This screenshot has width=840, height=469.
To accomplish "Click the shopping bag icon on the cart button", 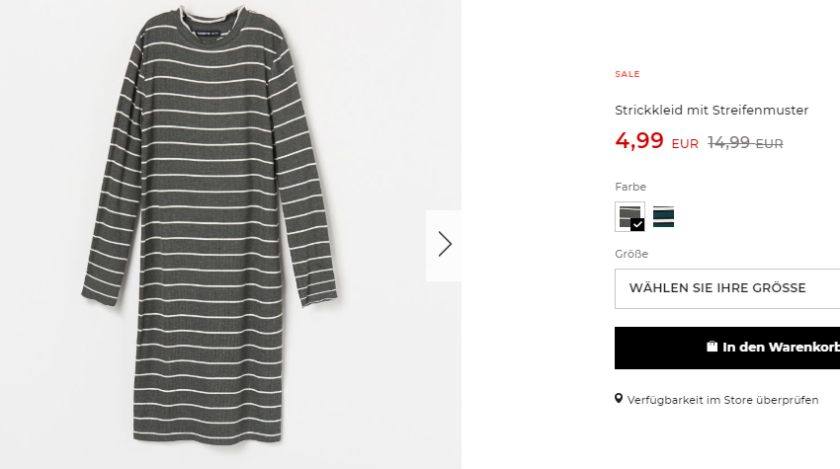I will click(712, 347).
